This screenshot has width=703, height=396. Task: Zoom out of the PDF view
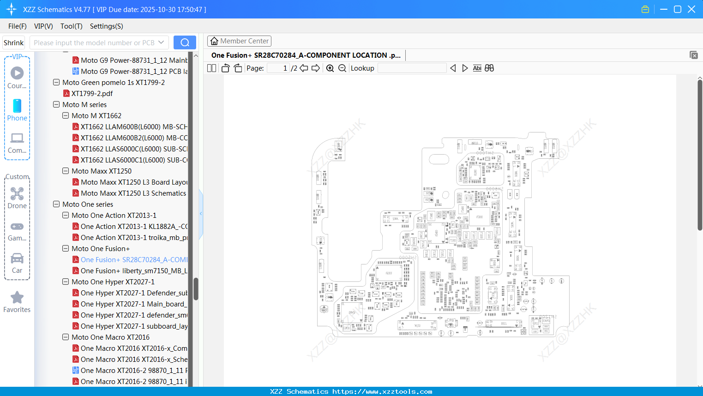pyautogui.click(x=342, y=68)
